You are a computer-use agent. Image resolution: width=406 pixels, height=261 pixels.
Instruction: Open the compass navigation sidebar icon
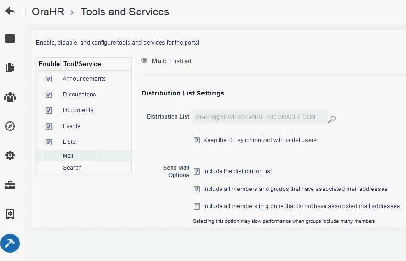(10, 126)
